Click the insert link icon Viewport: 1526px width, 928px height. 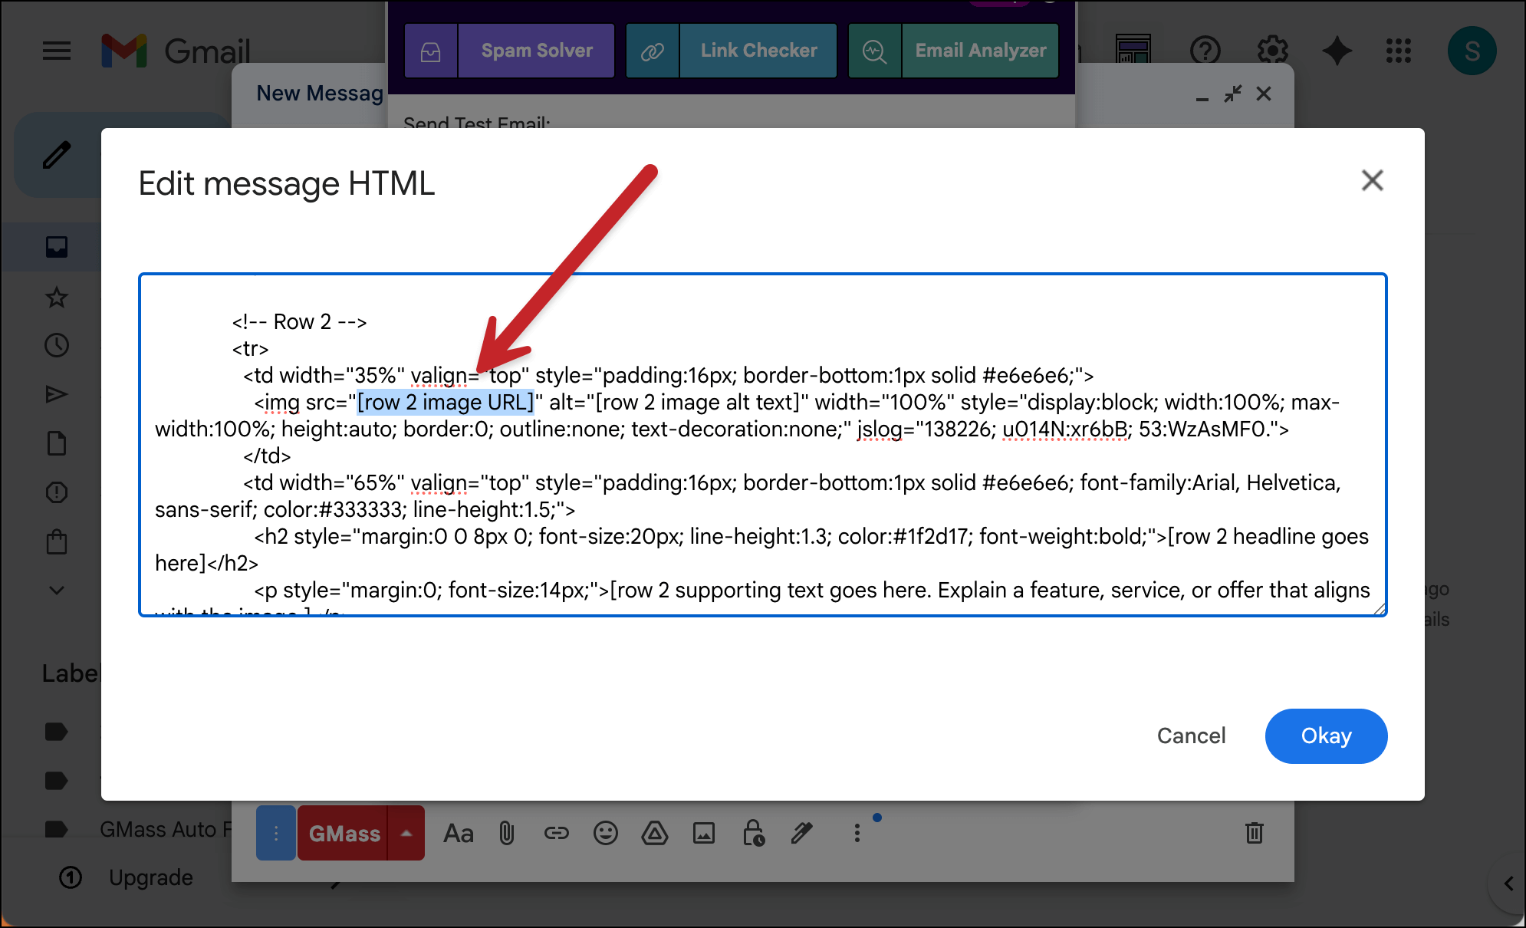pyautogui.click(x=556, y=833)
